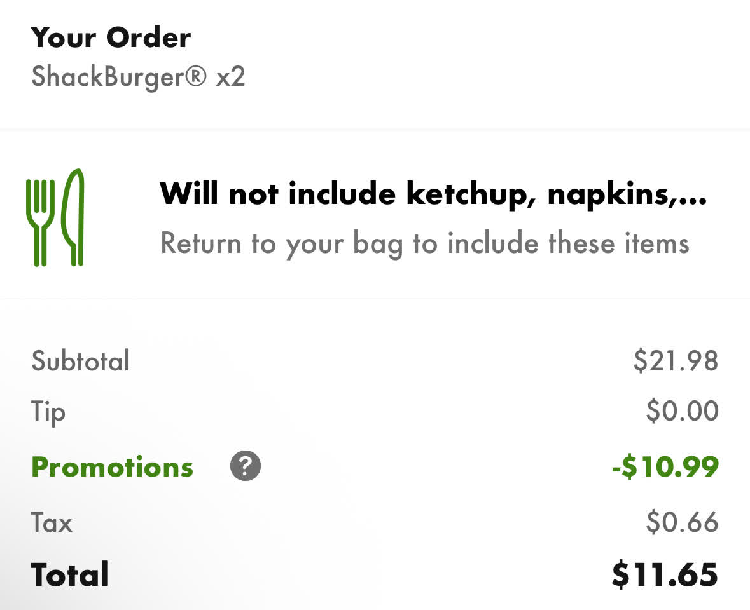Open the green Promotions label
The width and height of the screenshot is (750, 610).
pos(112,467)
